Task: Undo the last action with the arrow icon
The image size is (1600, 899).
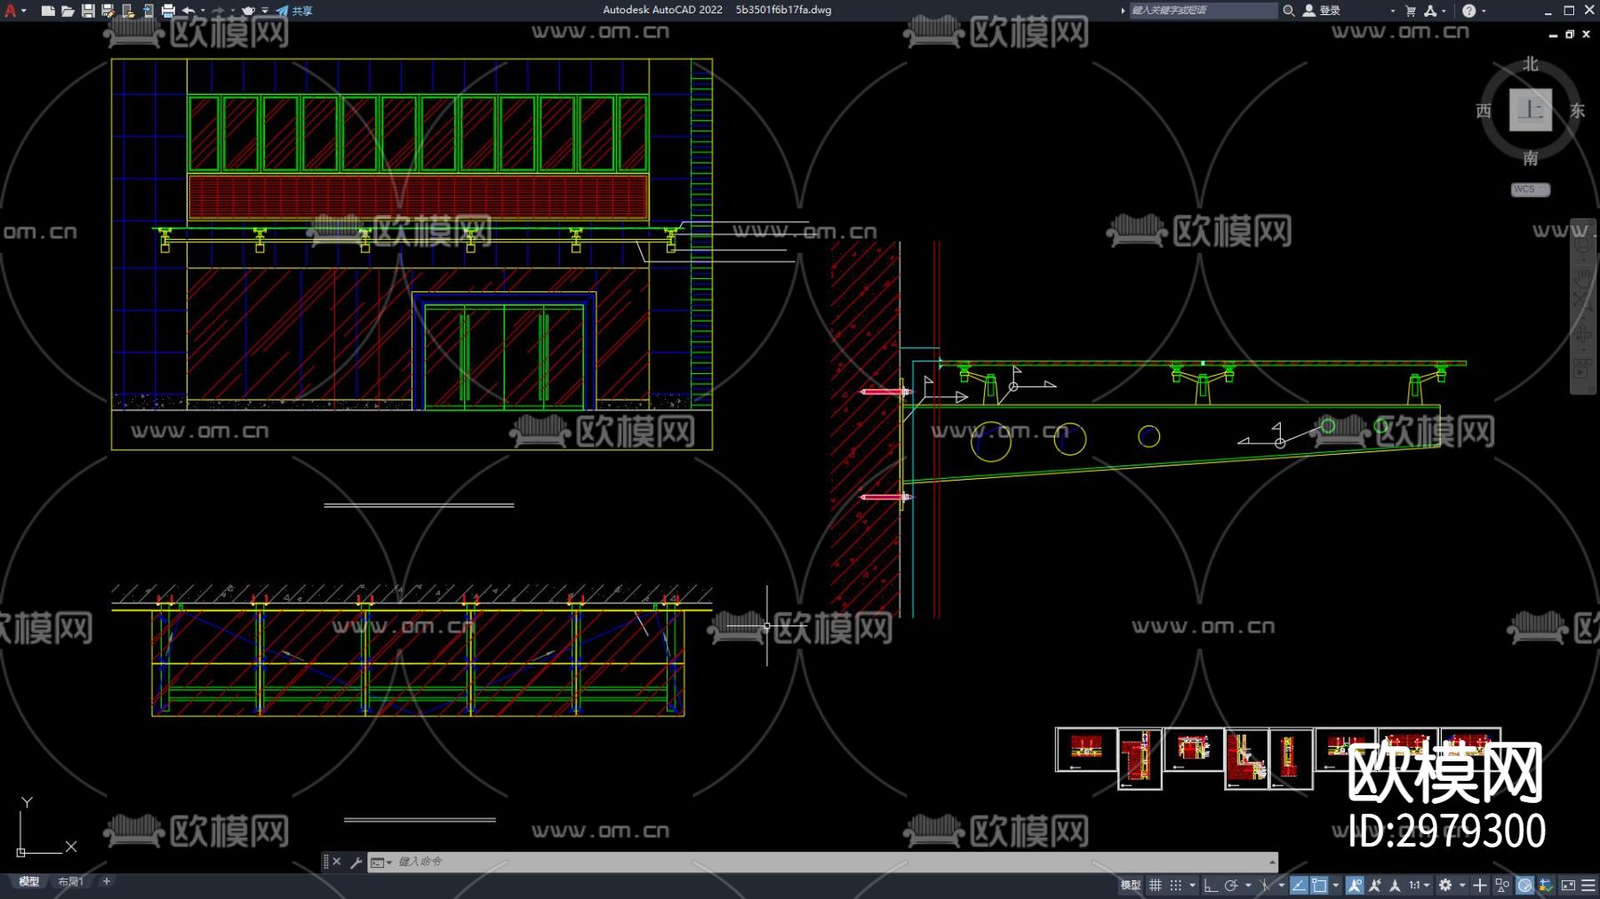Action: (x=188, y=11)
